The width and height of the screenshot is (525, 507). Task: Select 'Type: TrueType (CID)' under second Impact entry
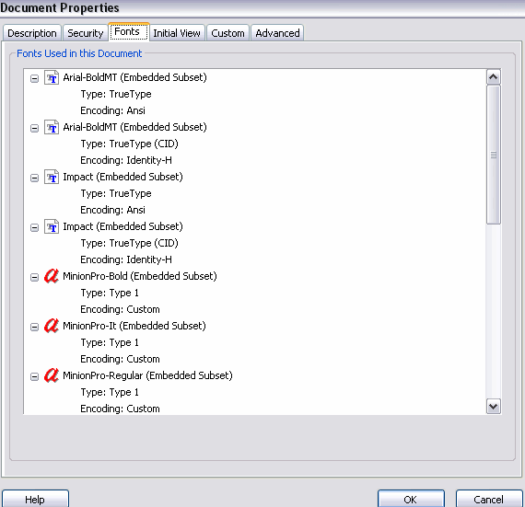tap(129, 243)
